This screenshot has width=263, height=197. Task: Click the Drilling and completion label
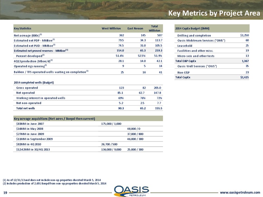[x=194, y=35]
